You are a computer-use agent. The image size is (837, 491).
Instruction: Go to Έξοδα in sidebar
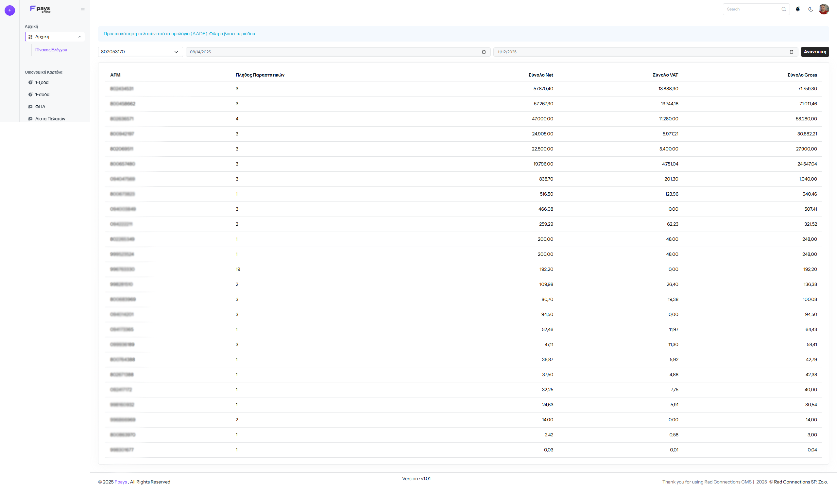[x=42, y=82]
